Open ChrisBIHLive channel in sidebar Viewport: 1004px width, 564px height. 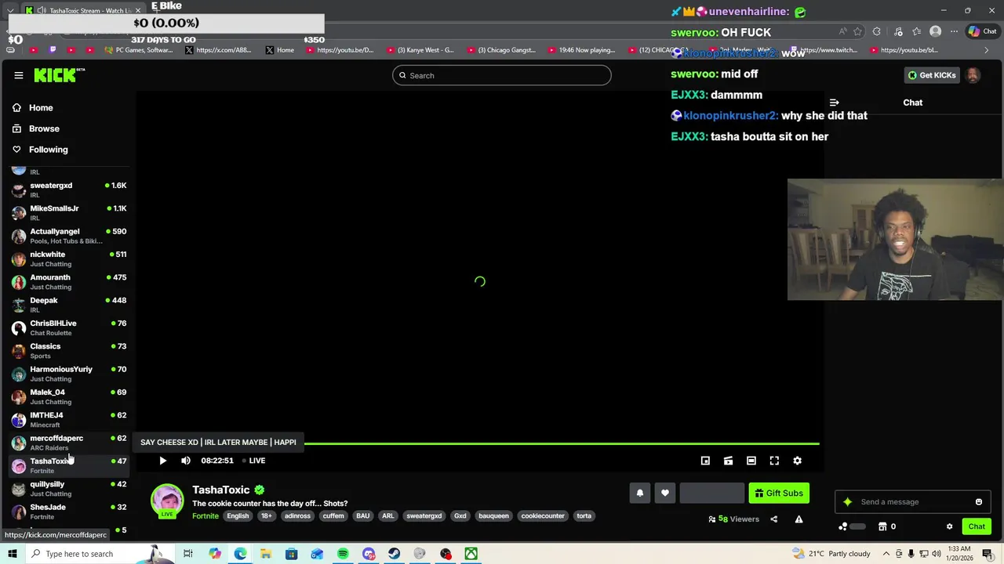[69, 327]
